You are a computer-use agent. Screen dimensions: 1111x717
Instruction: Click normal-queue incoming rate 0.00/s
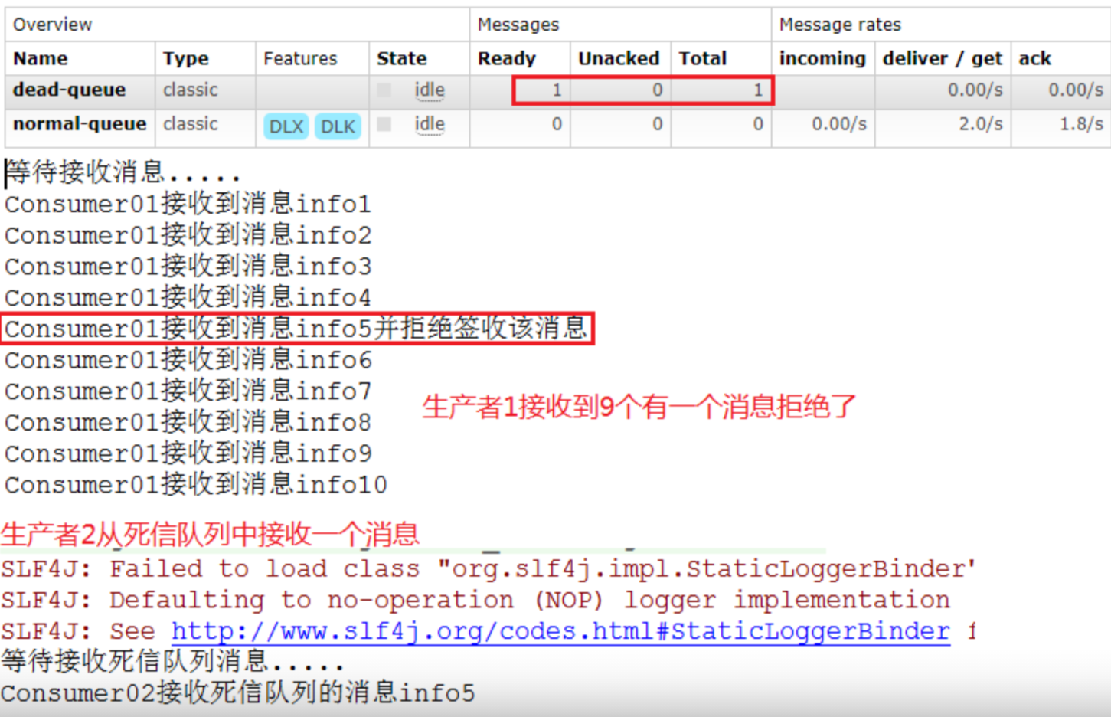[x=839, y=124]
